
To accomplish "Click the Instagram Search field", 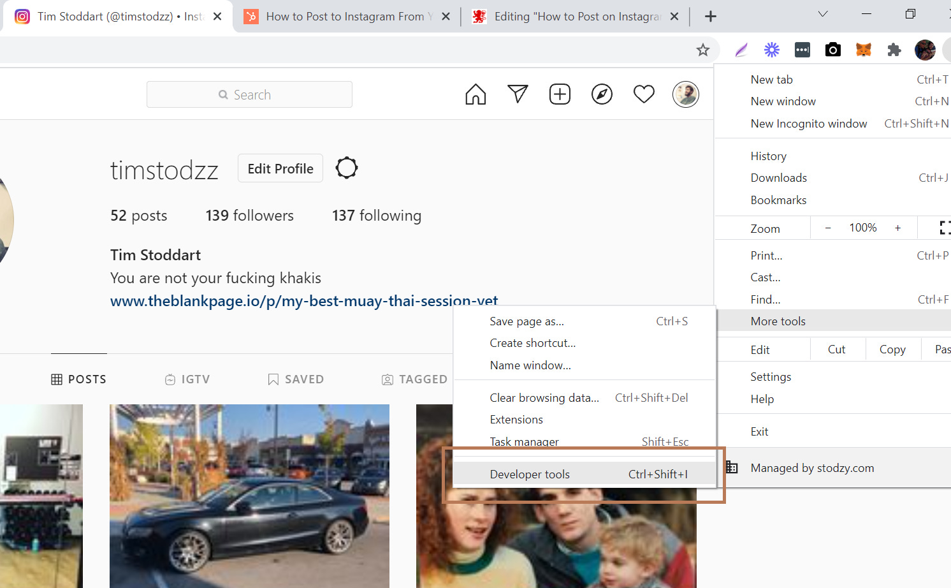I will (249, 94).
